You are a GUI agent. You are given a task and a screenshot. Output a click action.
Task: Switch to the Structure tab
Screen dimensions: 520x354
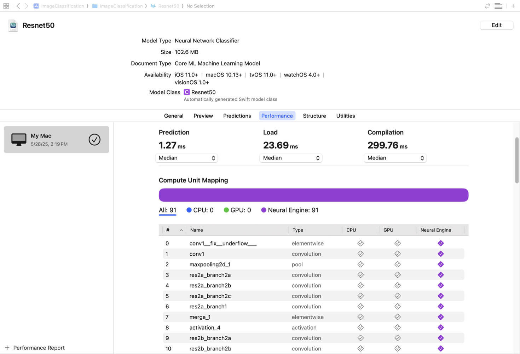(314, 116)
